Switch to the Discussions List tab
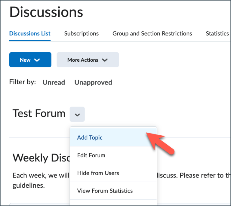This screenshot has height=206, width=231. tap(30, 34)
